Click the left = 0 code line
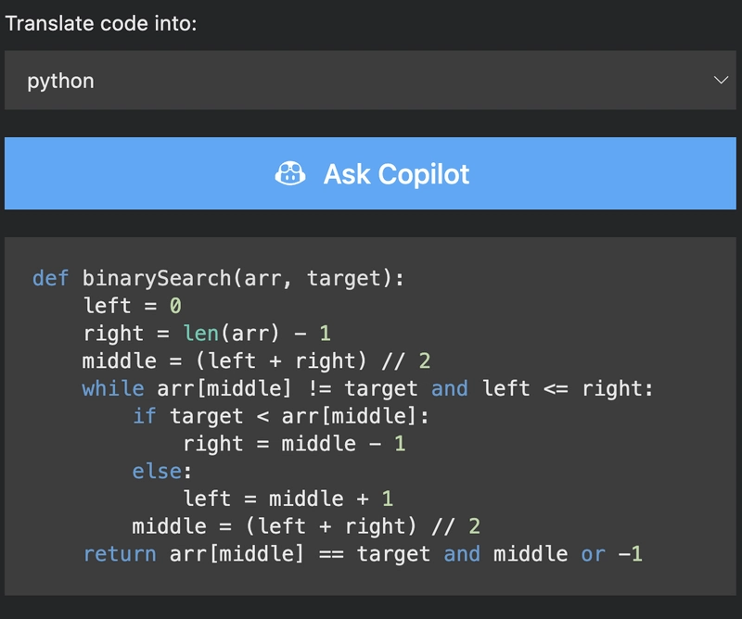742x619 pixels. [x=132, y=306]
